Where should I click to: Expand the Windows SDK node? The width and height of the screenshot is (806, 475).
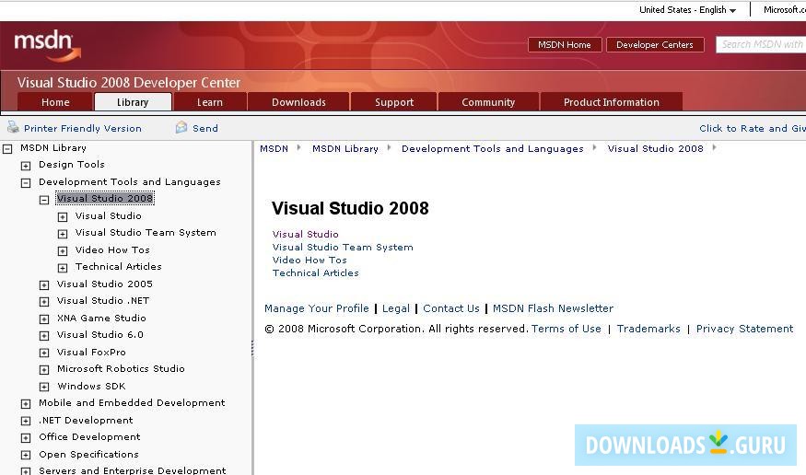(44, 387)
